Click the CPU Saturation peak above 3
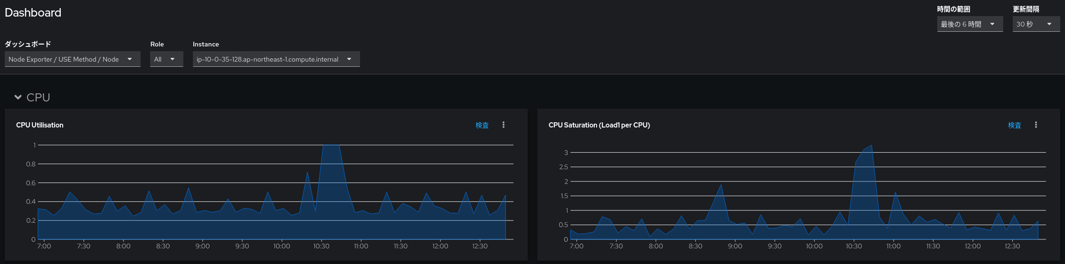 [871, 146]
